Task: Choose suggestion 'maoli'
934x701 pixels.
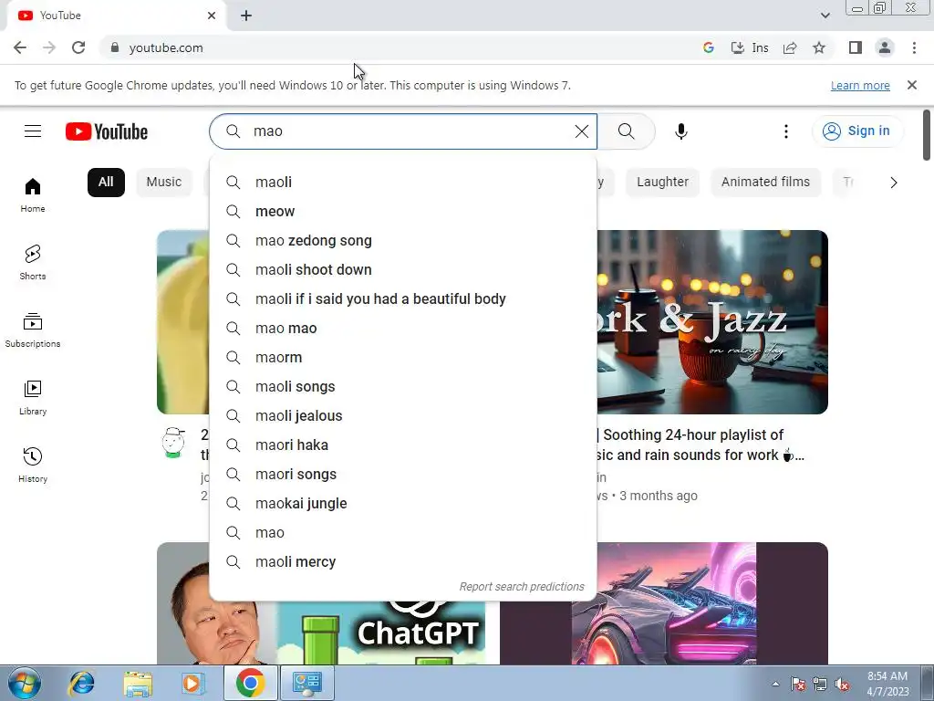Action: click(x=402, y=182)
